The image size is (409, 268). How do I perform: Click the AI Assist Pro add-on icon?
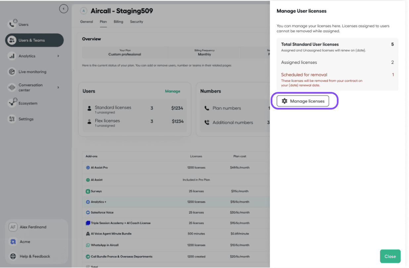(x=88, y=168)
